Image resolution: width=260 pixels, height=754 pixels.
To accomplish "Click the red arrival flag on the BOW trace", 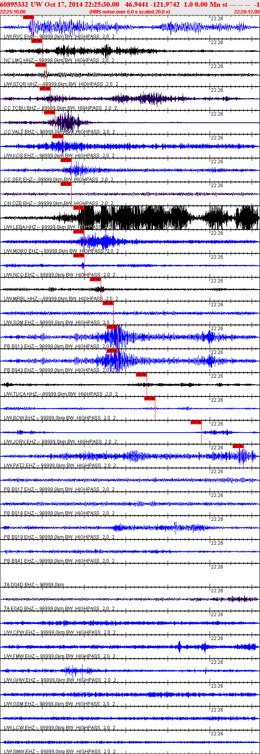I will [x=150, y=398].
